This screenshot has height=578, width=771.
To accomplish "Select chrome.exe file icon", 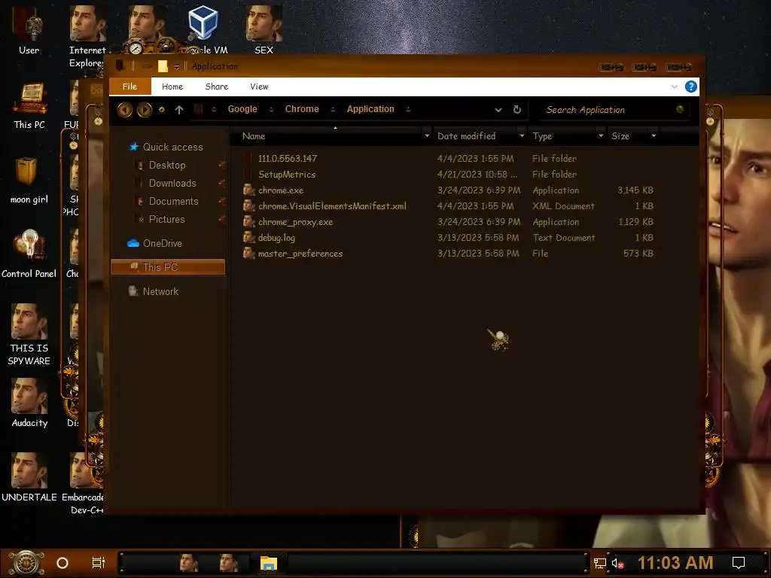I will (x=248, y=190).
